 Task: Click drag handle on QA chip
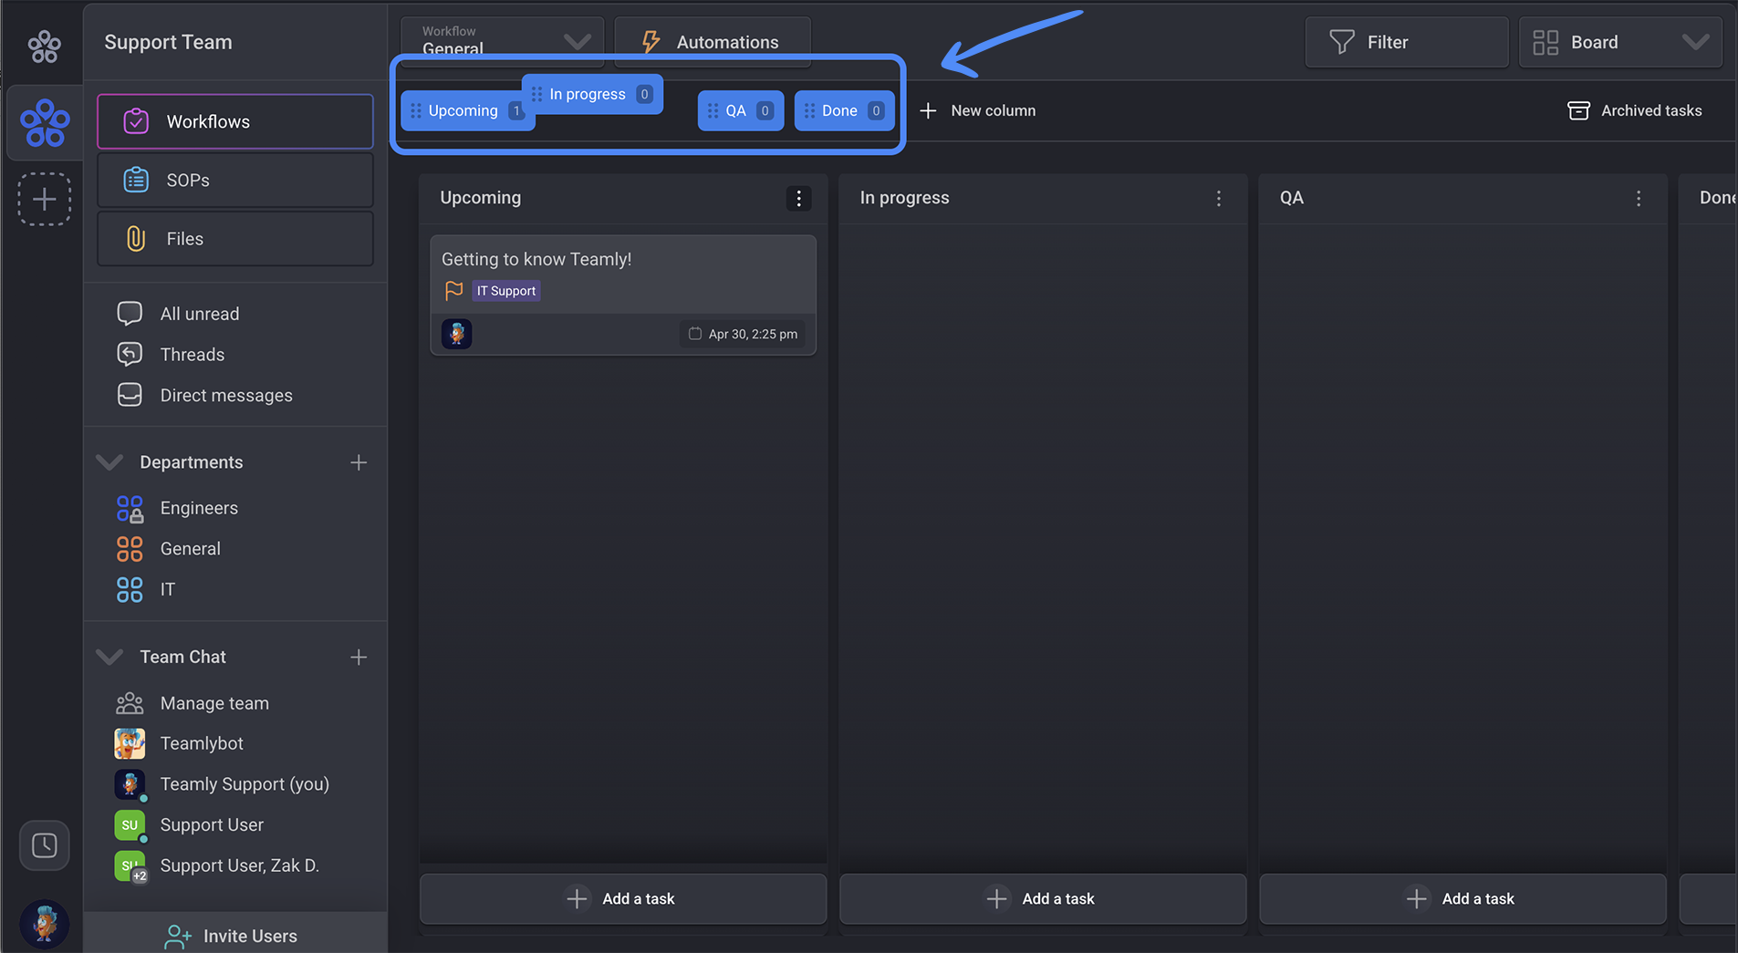click(713, 110)
